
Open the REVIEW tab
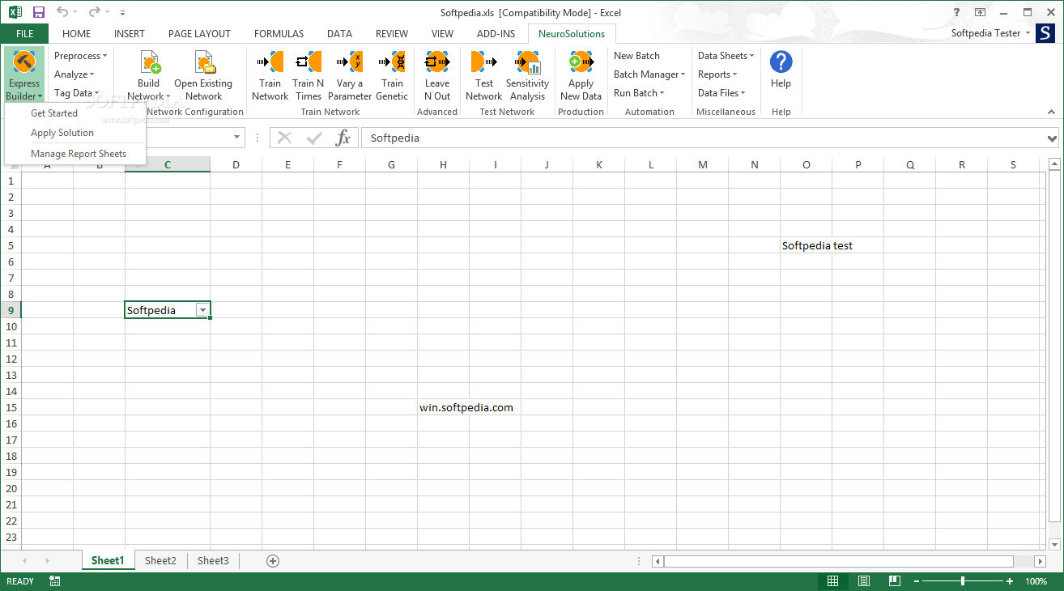tap(392, 34)
